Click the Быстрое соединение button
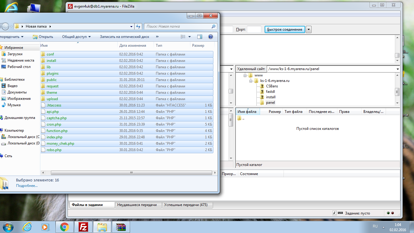Viewport: 414px width, 233px height. pyautogui.click(x=285, y=29)
